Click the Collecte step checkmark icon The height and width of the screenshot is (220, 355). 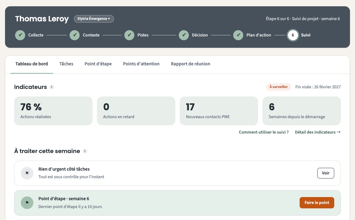(20, 35)
